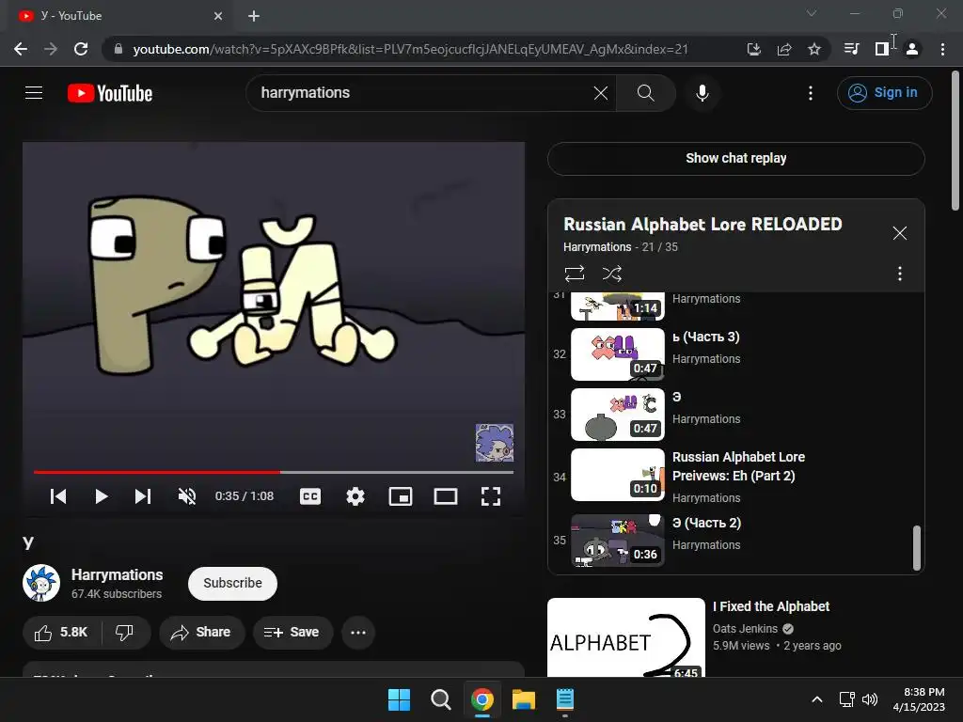Open Oats Jenkins channel
Image resolution: width=963 pixels, height=722 pixels.
pos(745,629)
